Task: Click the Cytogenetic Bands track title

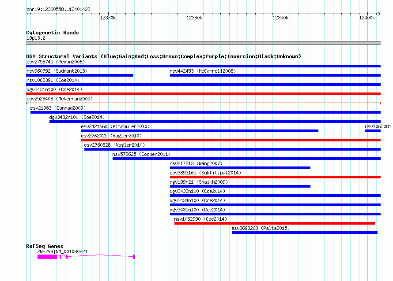Action: (53, 33)
